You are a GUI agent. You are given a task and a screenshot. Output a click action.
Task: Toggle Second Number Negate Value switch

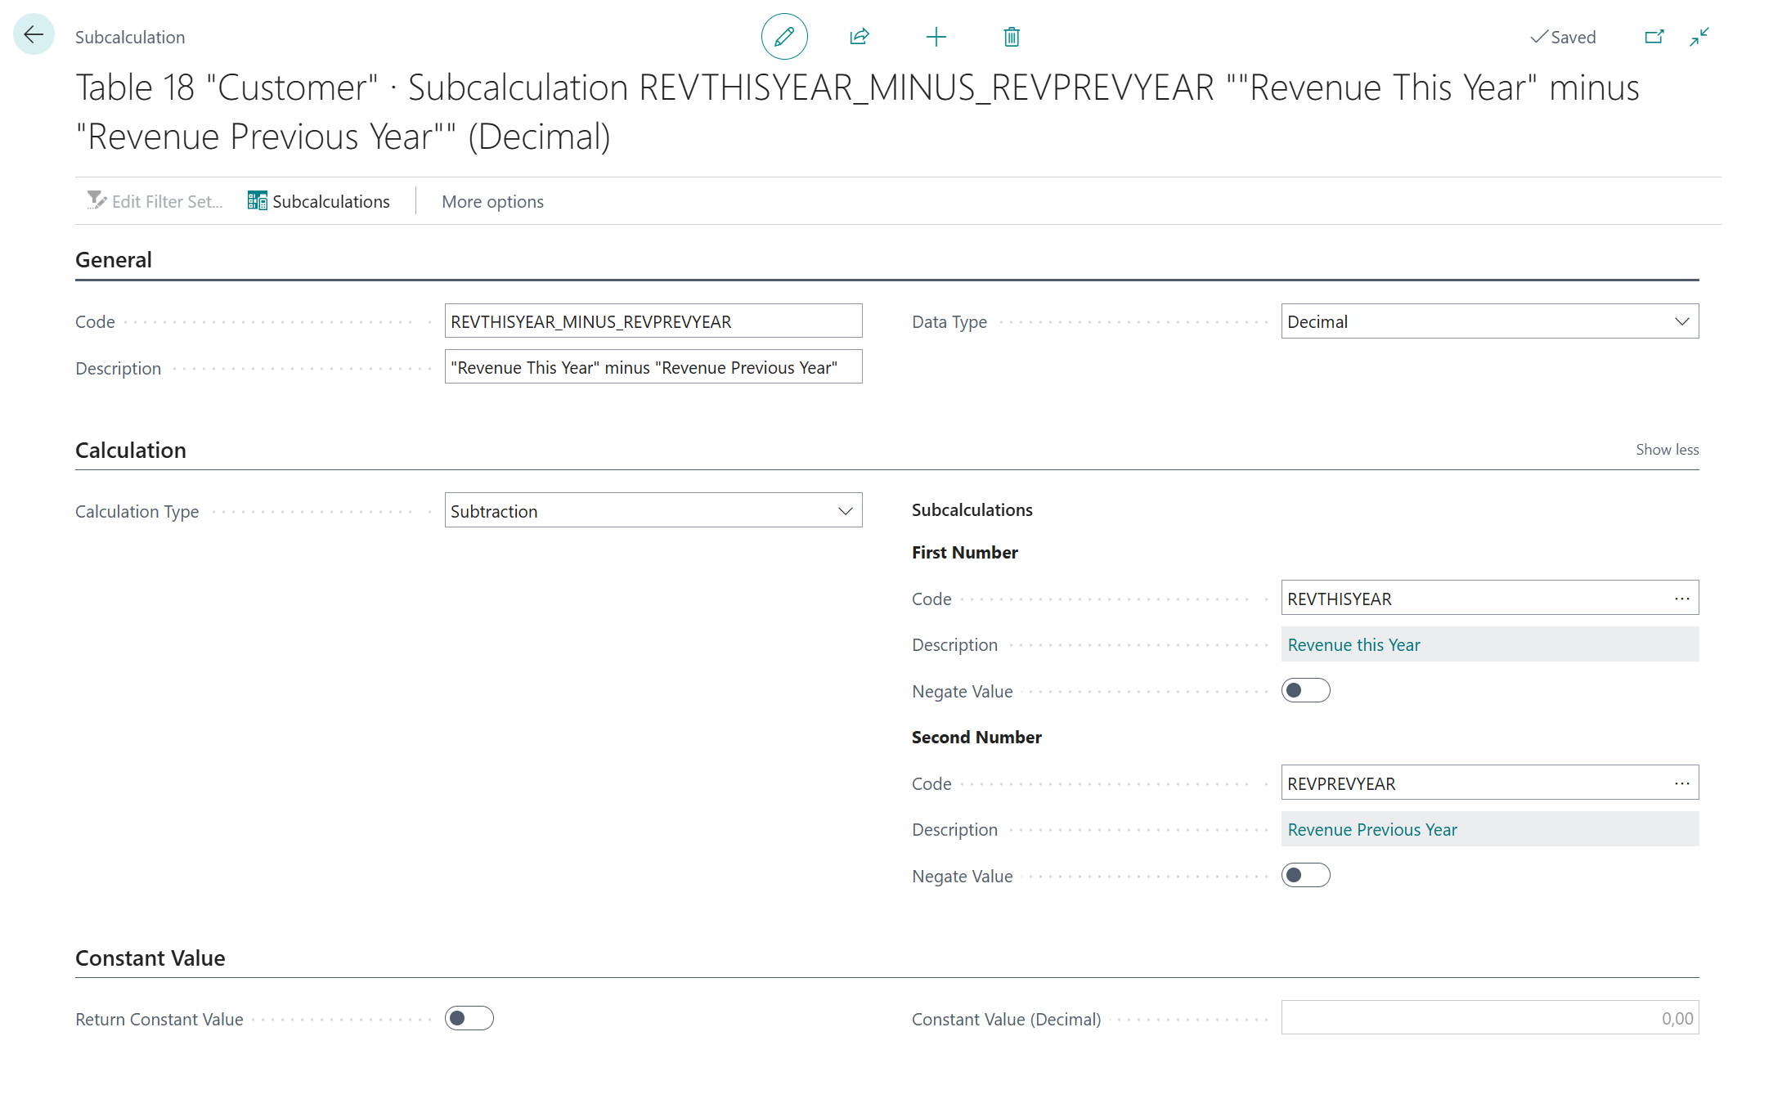coord(1305,876)
